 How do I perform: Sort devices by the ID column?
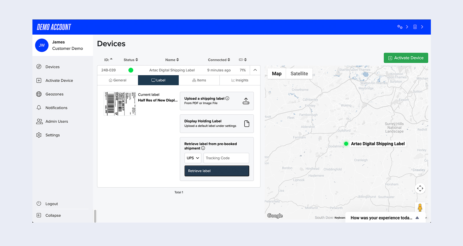[109, 60]
